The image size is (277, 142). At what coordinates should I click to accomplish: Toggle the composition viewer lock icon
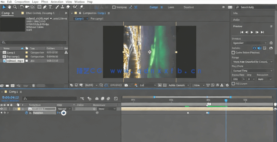pos(80,13)
